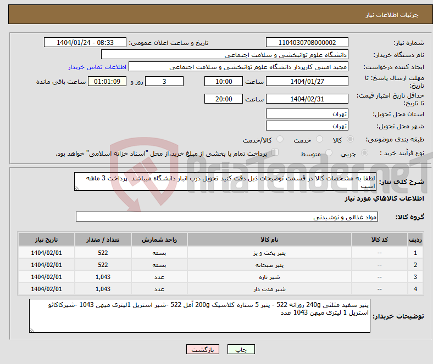Toggle the اسناد خزانه اسلامی payment checkbox
The height and width of the screenshot is (364, 433).
[276, 153]
